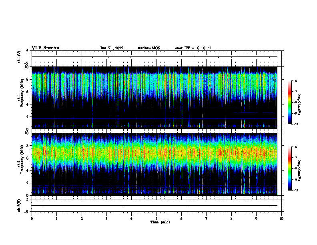
Task: Click the "6" kHz tick of ch.1 spectrogram
Action: (x=28, y=92)
